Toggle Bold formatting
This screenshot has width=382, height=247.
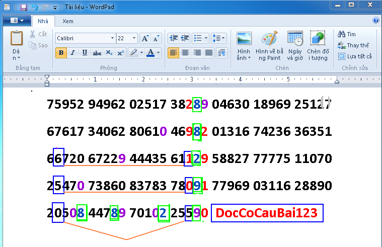click(61, 53)
